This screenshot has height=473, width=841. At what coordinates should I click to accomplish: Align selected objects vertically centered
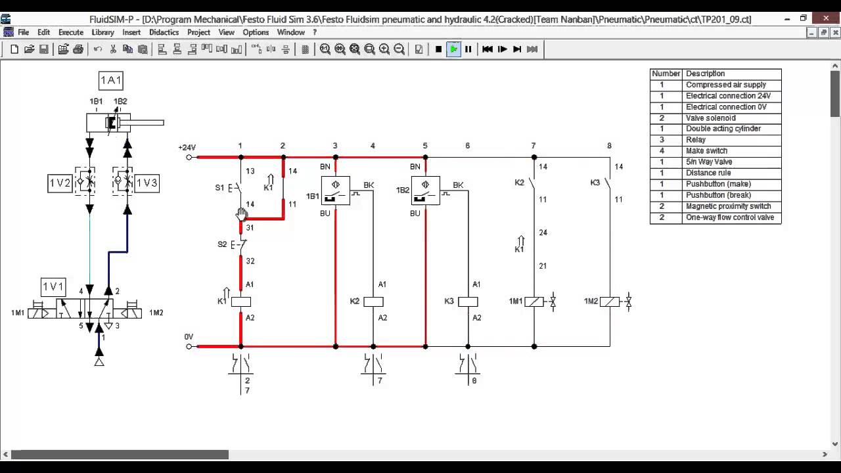coord(221,49)
